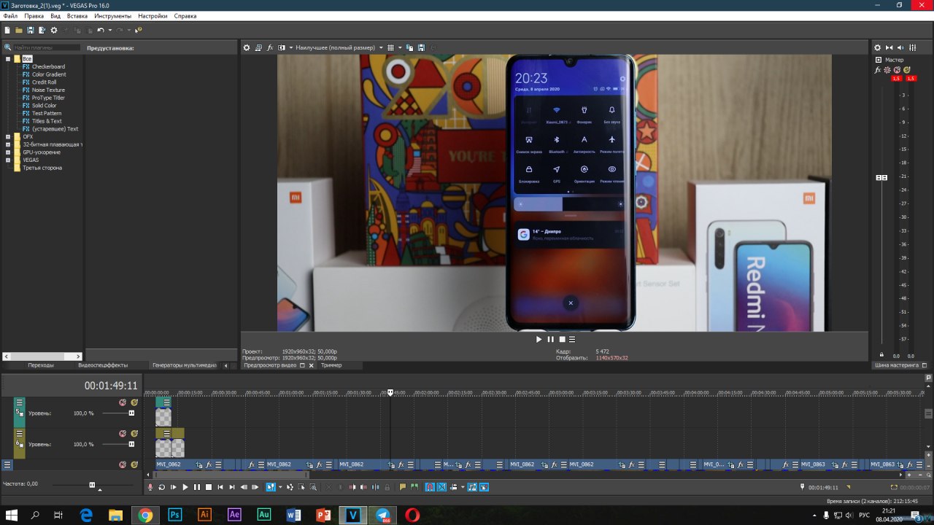
Task: Adjust the Частота rate slider
Action: (x=92, y=484)
